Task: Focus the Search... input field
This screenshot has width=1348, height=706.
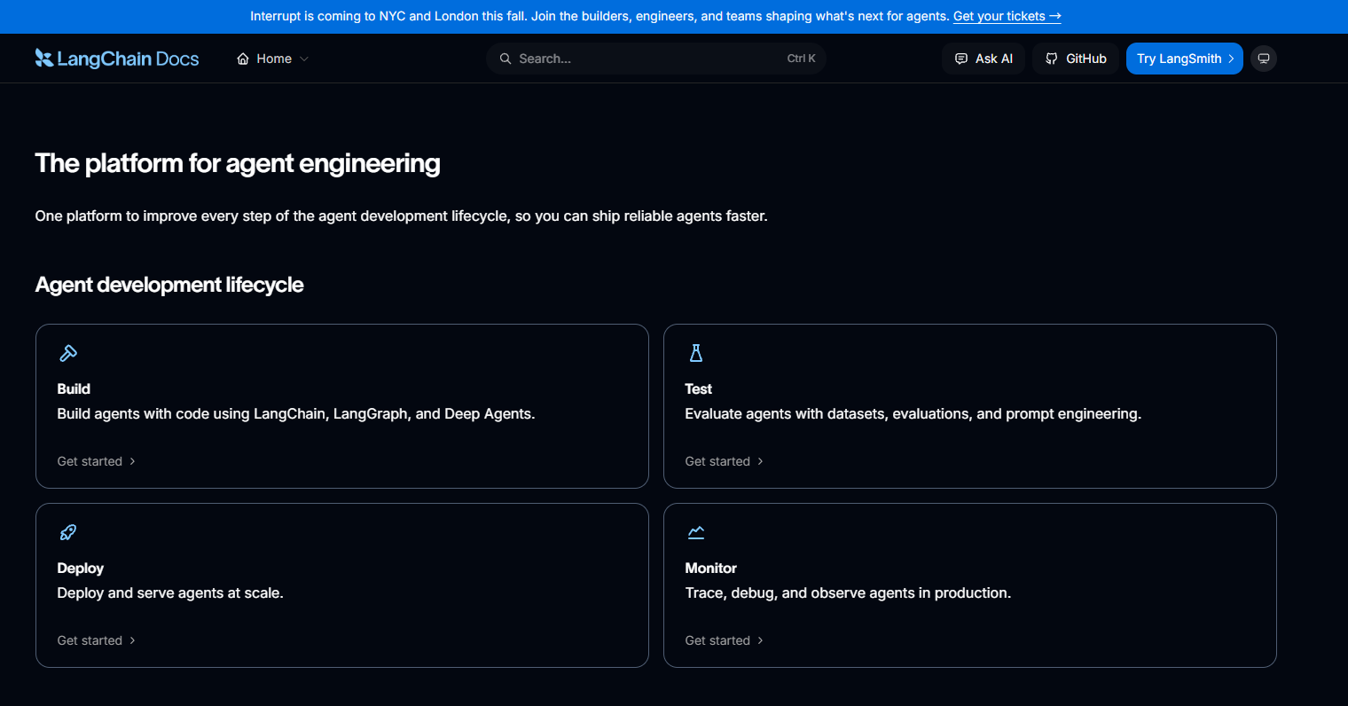Action: pyautogui.click(x=656, y=59)
